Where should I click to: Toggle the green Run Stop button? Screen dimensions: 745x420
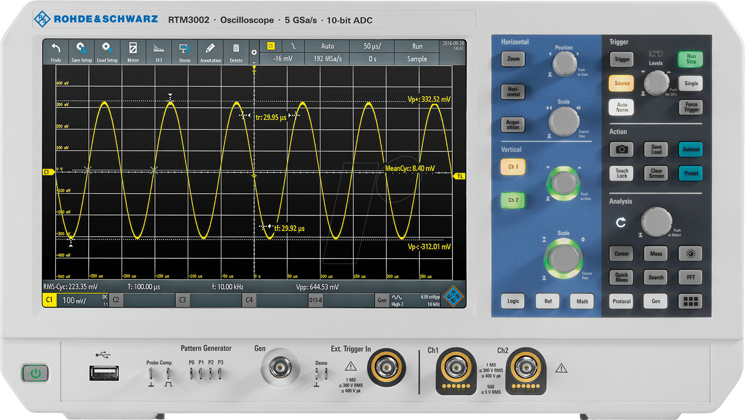click(x=691, y=59)
